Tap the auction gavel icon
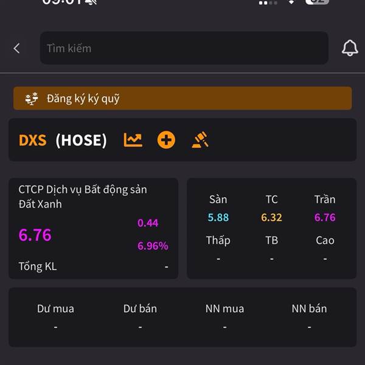365x365 pixels. tap(200, 140)
